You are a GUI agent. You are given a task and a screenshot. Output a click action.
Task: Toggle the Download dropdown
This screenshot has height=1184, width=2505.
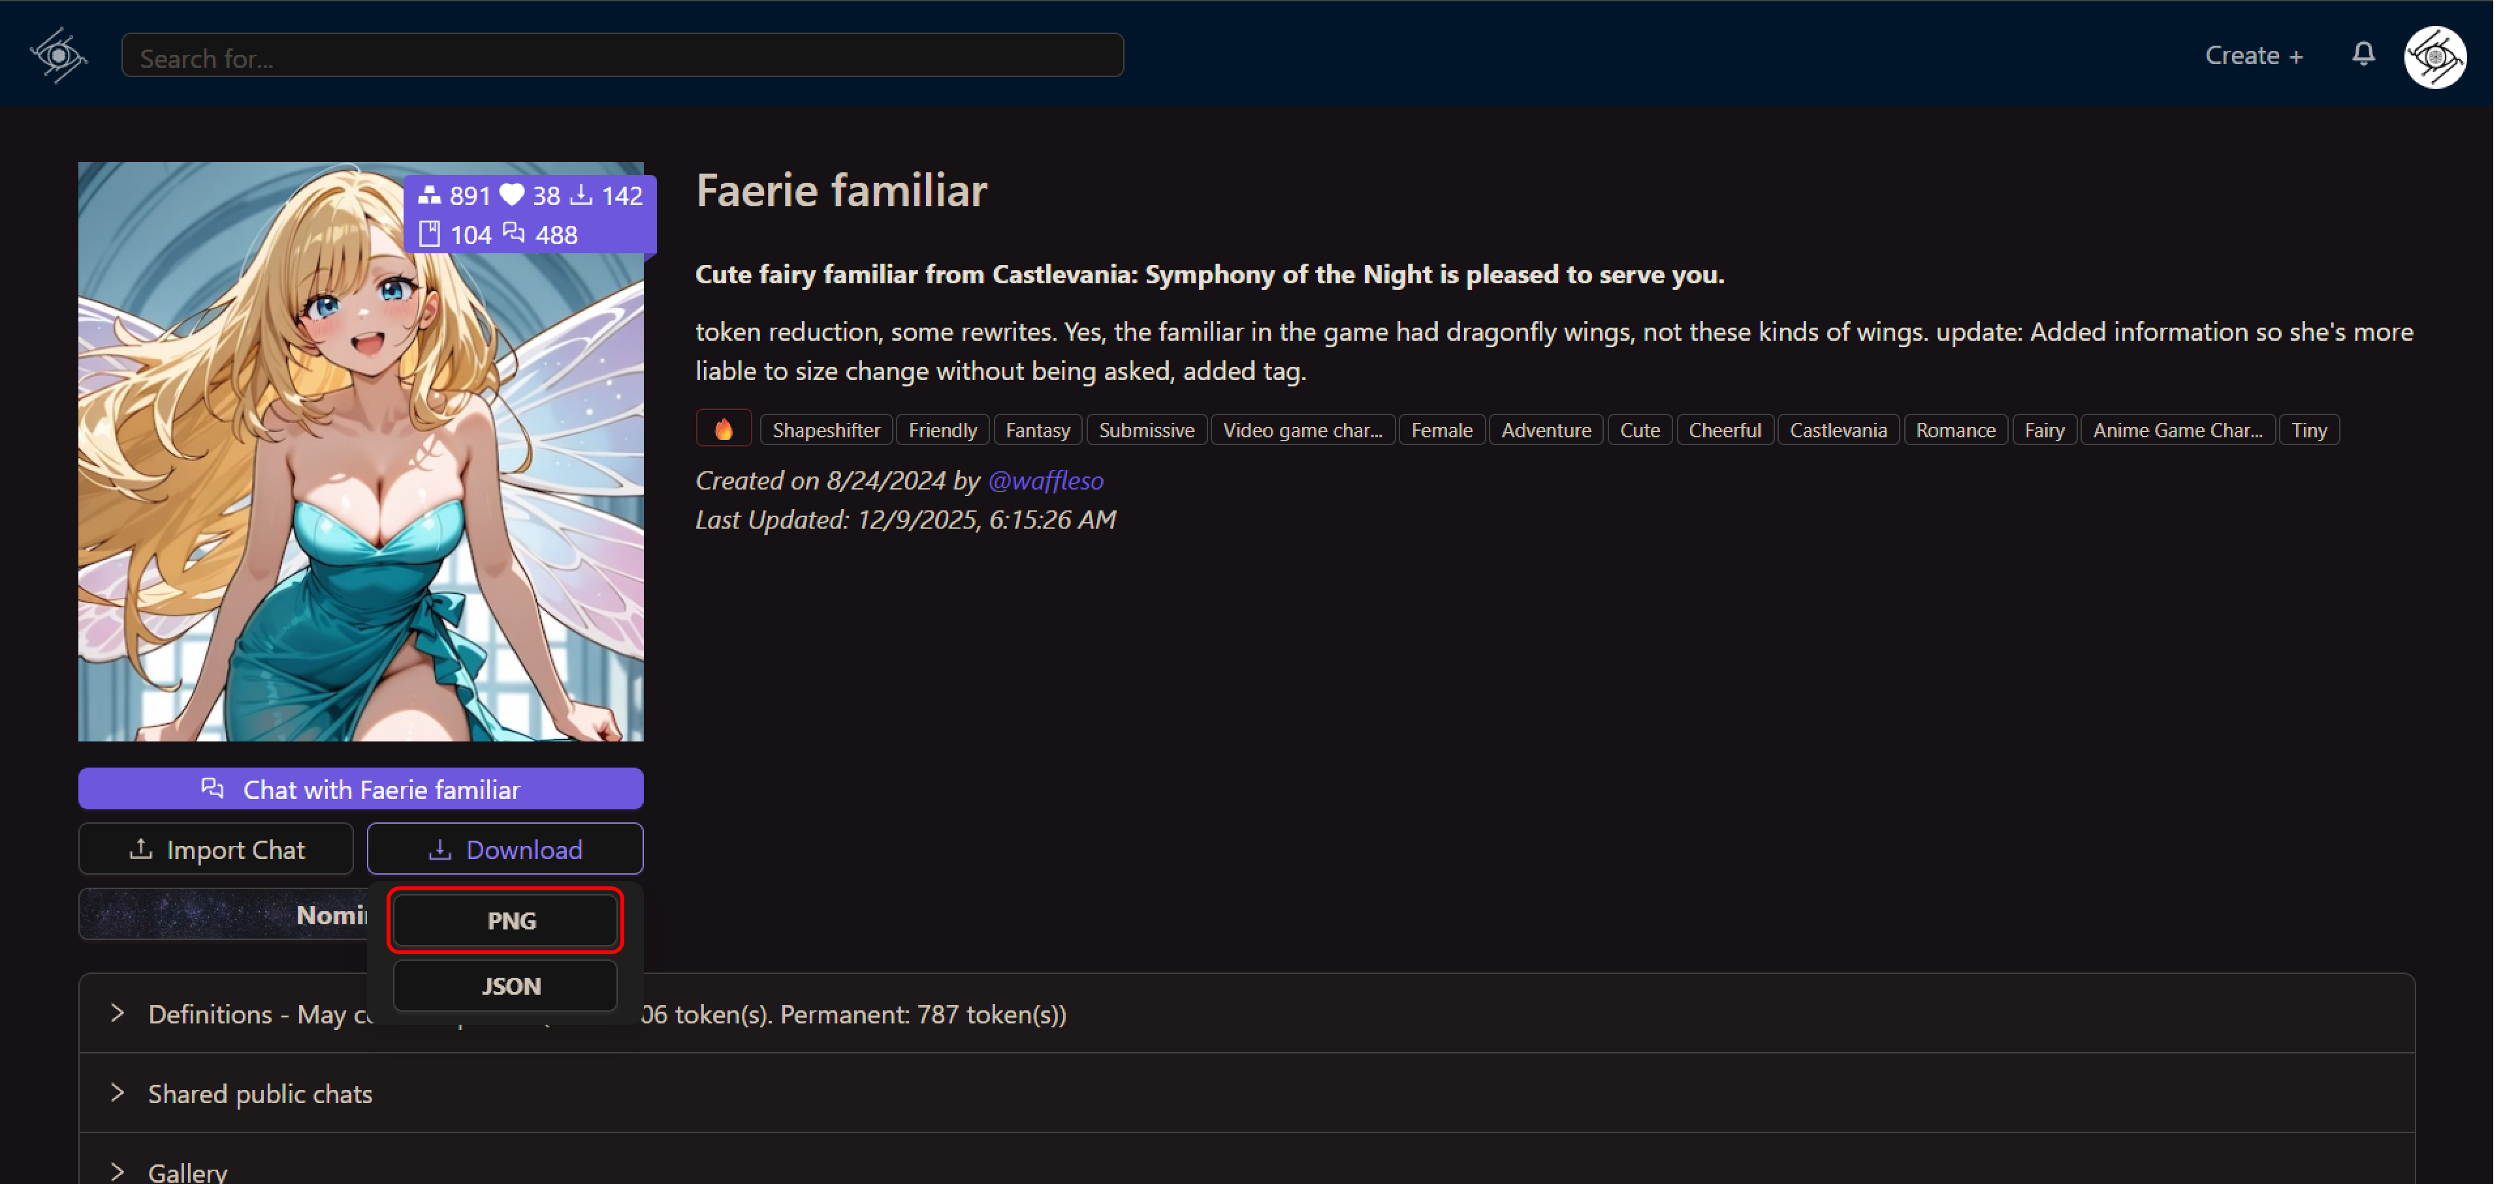coord(505,850)
